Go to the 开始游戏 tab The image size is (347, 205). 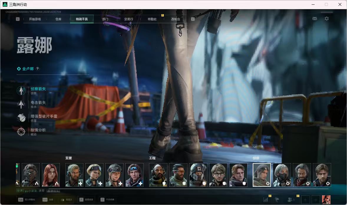35,19
